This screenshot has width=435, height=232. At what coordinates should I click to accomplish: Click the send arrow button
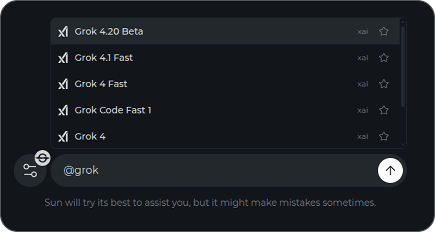(390, 170)
